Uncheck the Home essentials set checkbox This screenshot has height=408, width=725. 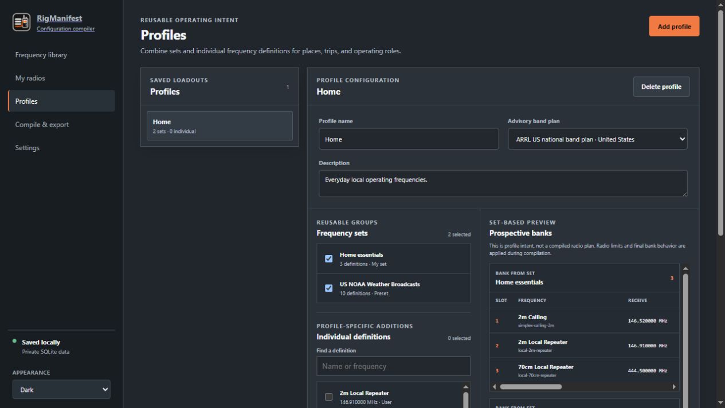(x=329, y=258)
